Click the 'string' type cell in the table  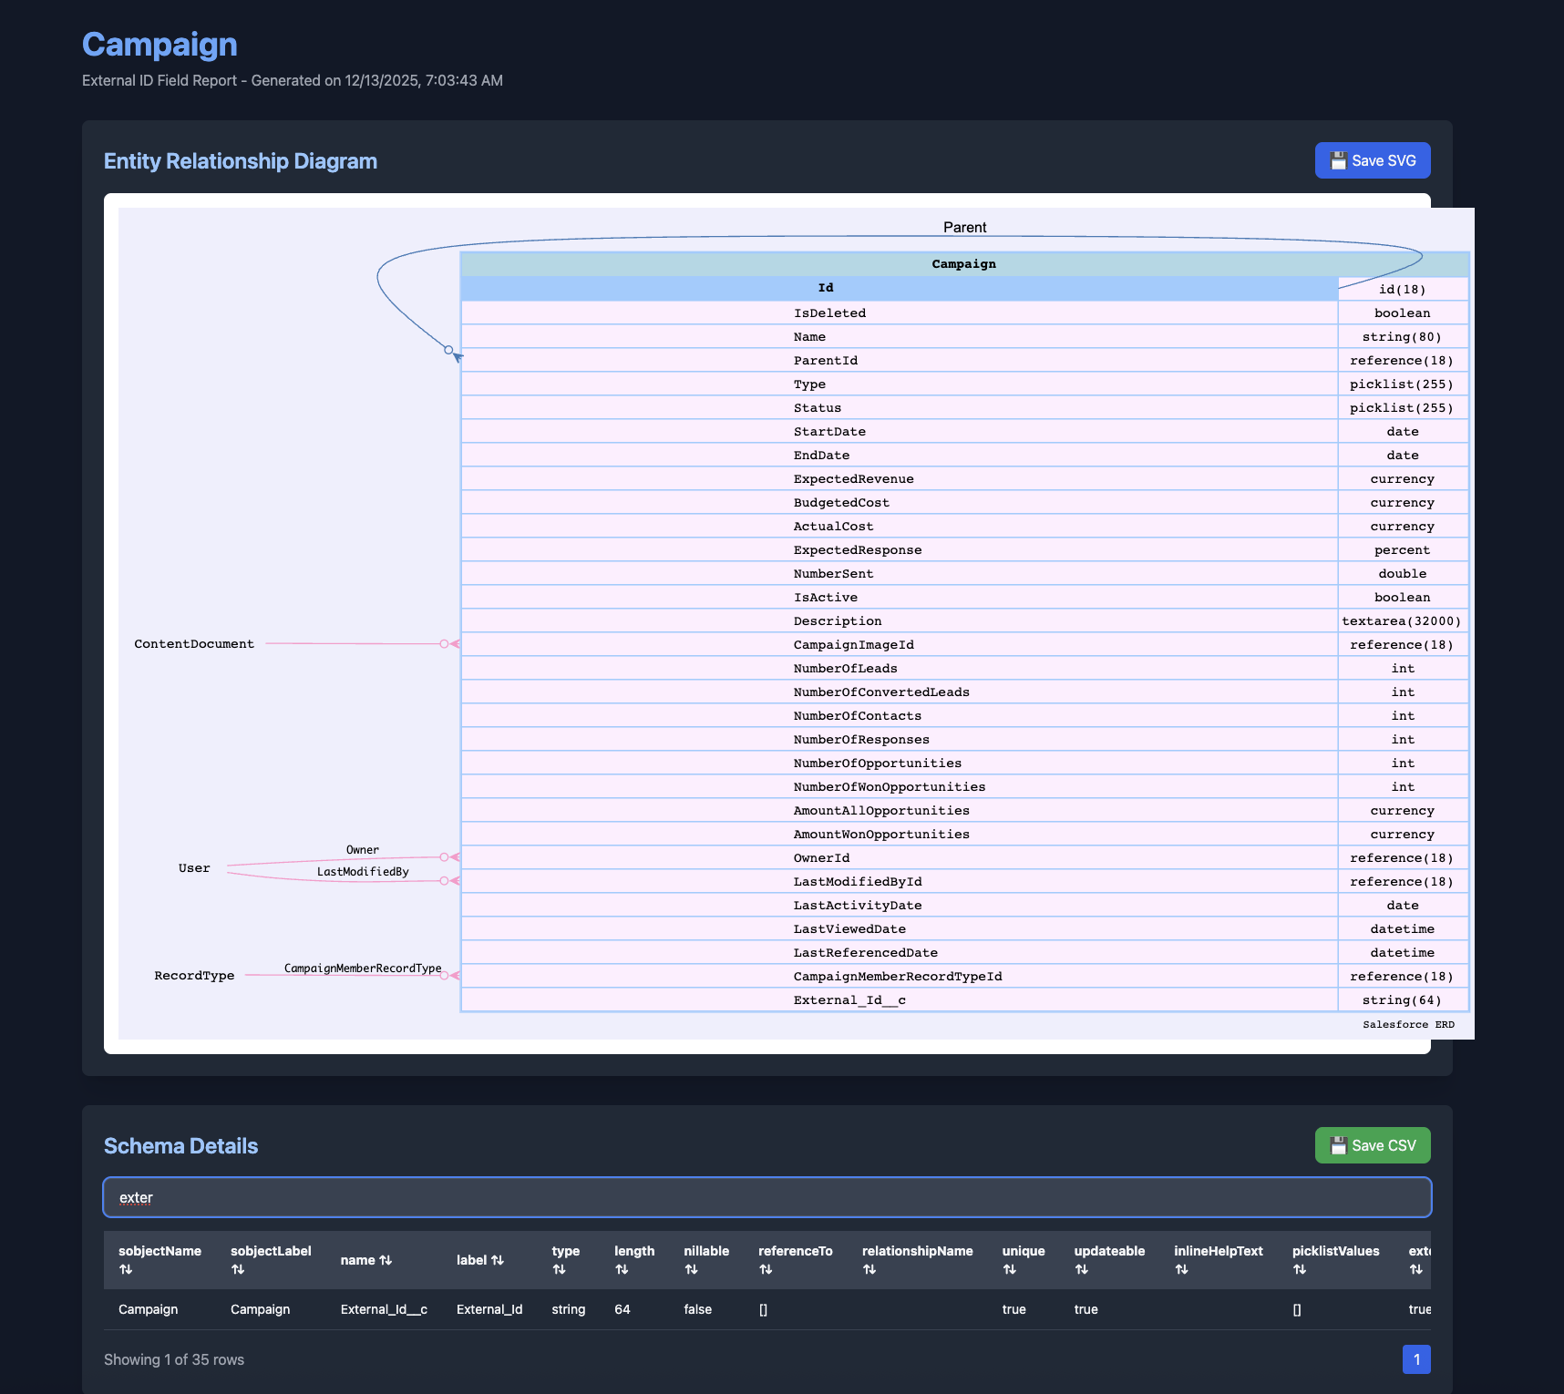click(x=569, y=1309)
